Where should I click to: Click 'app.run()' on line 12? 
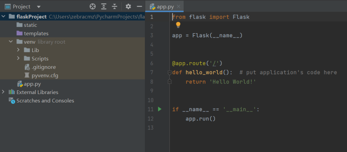point(200,119)
